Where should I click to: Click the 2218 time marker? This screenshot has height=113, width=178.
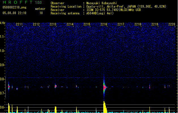(x=138, y=25)
